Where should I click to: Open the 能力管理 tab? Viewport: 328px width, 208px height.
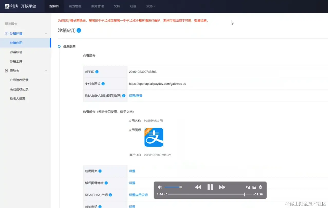coord(75,6)
